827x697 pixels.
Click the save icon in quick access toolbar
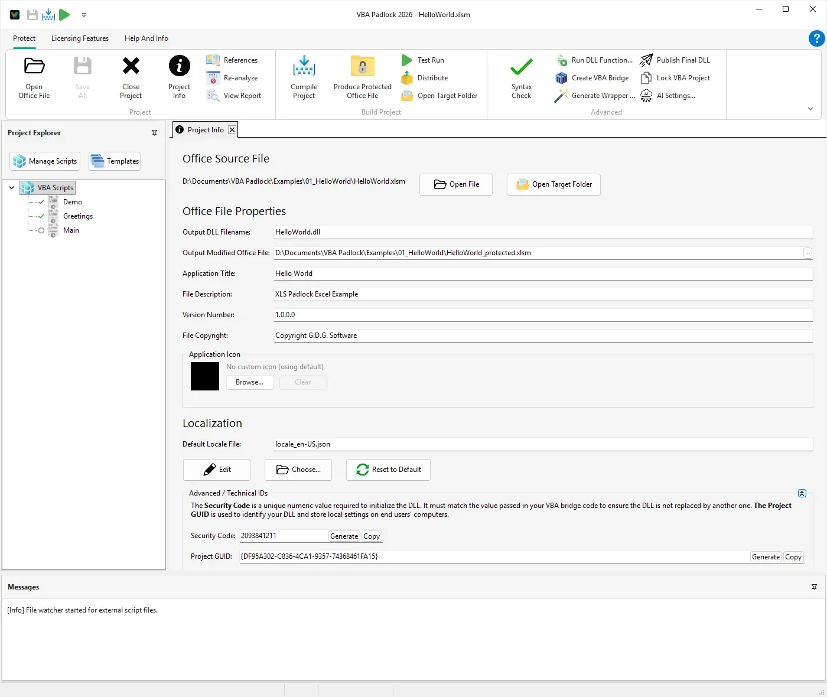click(32, 15)
